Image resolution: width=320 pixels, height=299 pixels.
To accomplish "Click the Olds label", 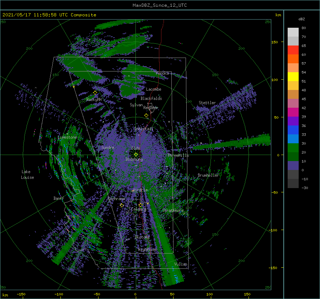I will 135,148.
